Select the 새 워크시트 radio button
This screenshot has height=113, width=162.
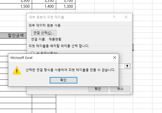point(33,53)
